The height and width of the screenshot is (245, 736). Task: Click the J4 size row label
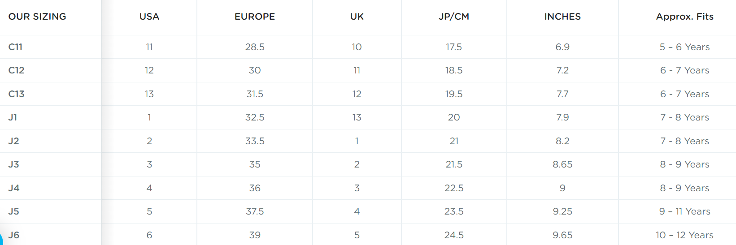click(14, 188)
